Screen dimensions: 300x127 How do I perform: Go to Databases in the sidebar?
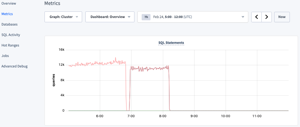point(9,25)
